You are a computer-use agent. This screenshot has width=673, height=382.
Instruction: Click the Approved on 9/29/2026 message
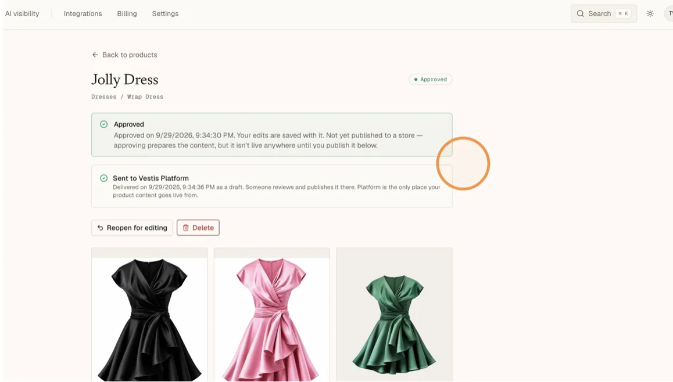(269, 140)
